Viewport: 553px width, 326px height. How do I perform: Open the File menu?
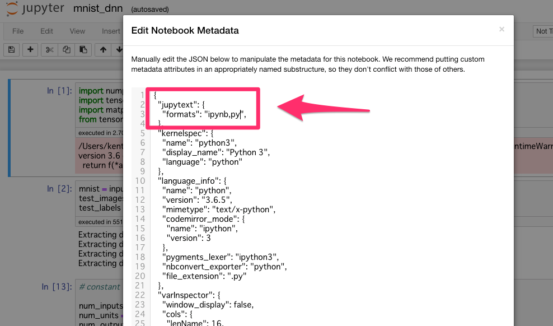(18, 31)
